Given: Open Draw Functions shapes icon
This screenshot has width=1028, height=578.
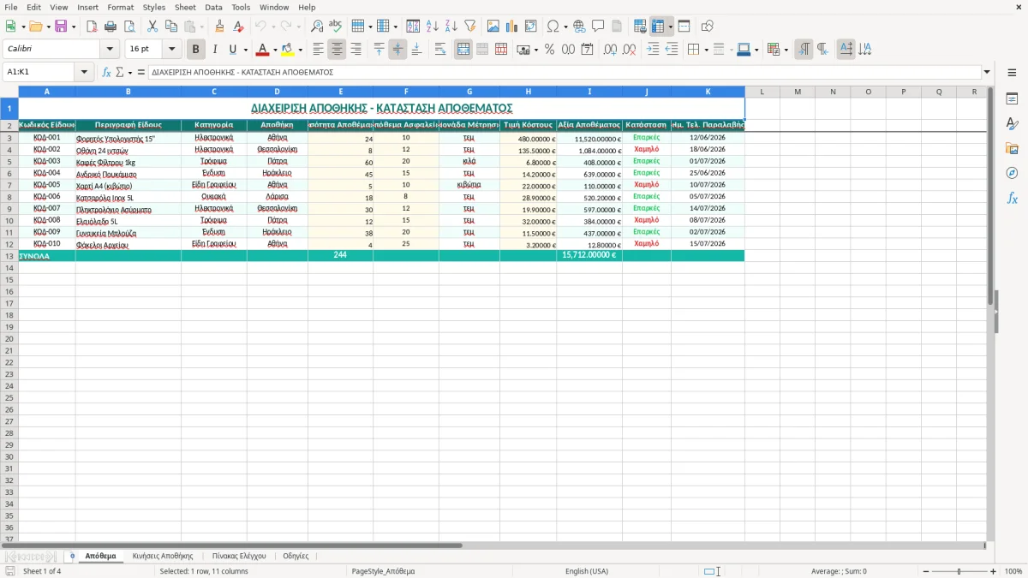Looking at the screenshot, I should coord(708,27).
